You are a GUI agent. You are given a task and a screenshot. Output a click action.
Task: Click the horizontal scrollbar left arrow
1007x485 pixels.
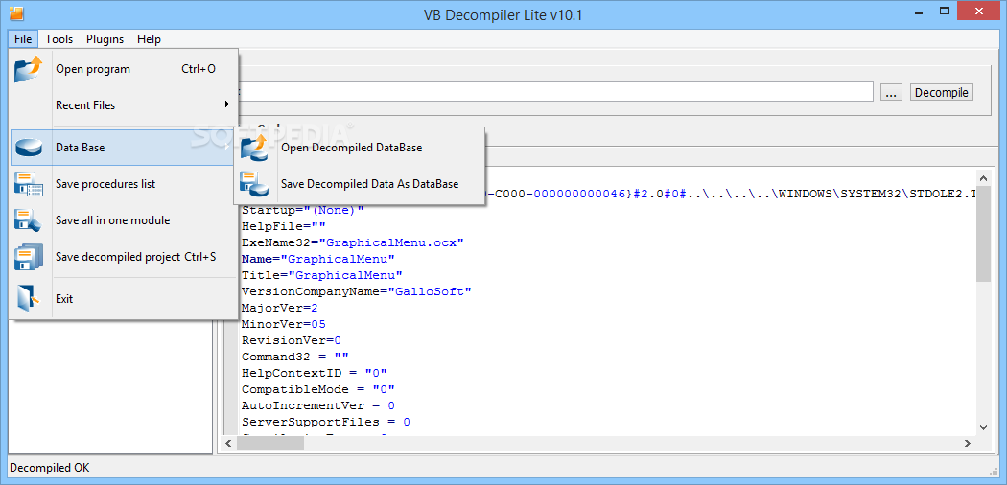tap(228, 443)
